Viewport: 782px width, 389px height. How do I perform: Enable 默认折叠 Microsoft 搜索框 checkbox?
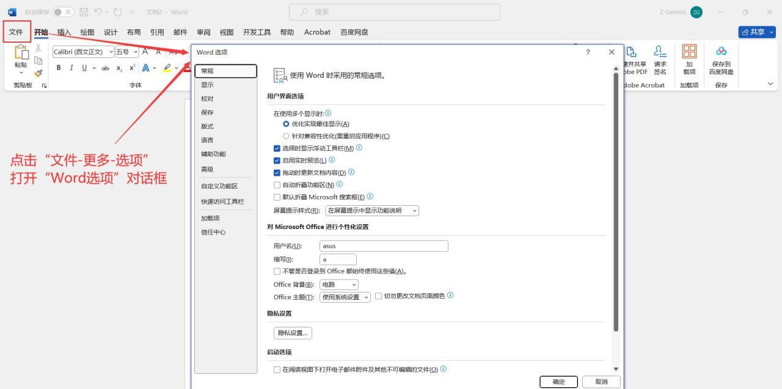point(277,197)
